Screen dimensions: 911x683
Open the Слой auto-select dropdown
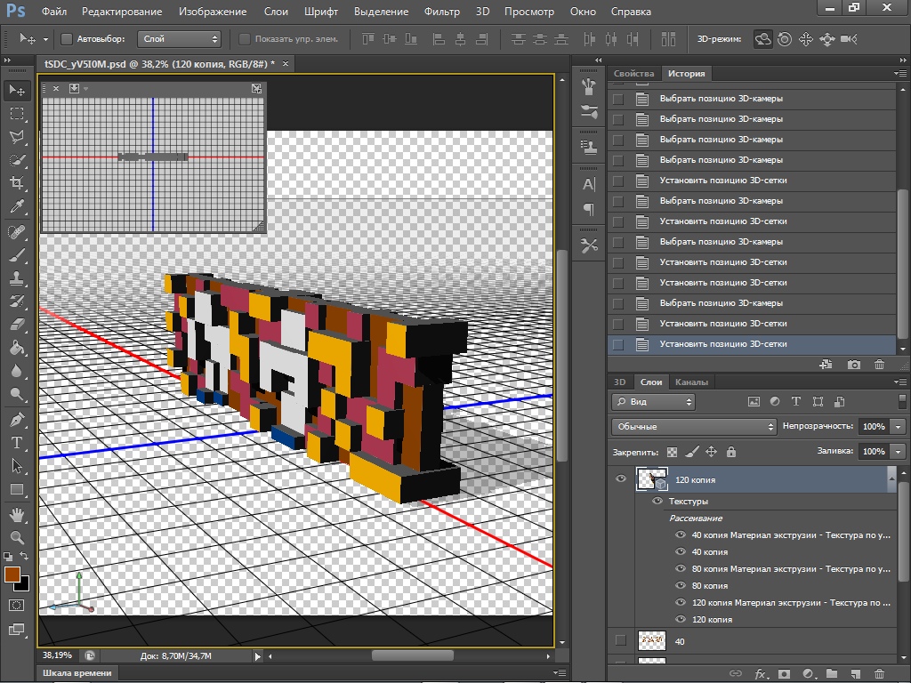[x=179, y=39]
